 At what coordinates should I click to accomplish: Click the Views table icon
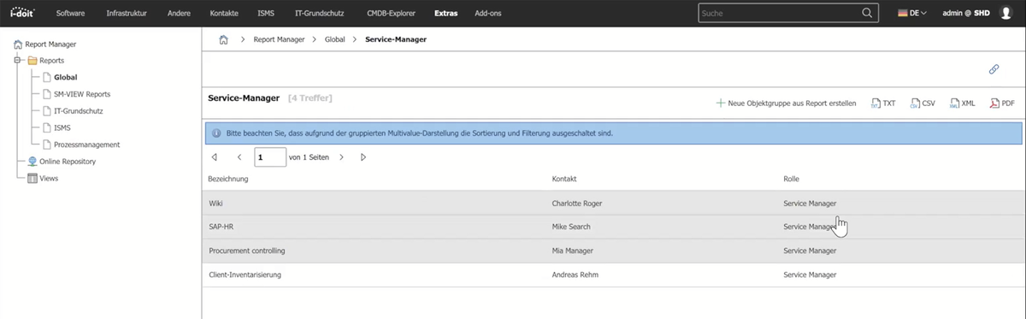(x=32, y=178)
